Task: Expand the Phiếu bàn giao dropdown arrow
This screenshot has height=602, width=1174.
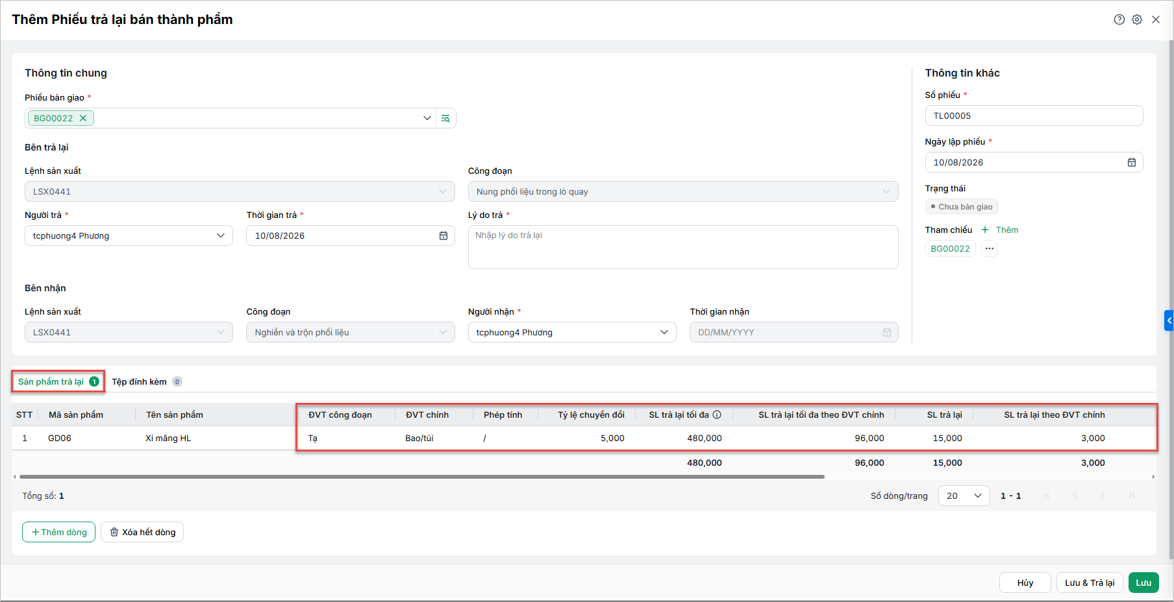Action: point(427,118)
